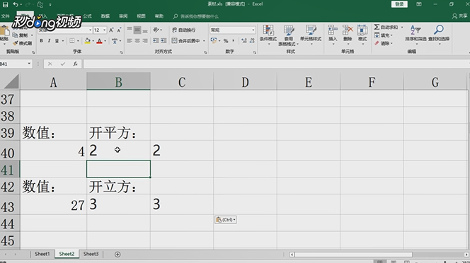The height and width of the screenshot is (263, 470).
Task: Click in the formula bar field
Action: 276,64
